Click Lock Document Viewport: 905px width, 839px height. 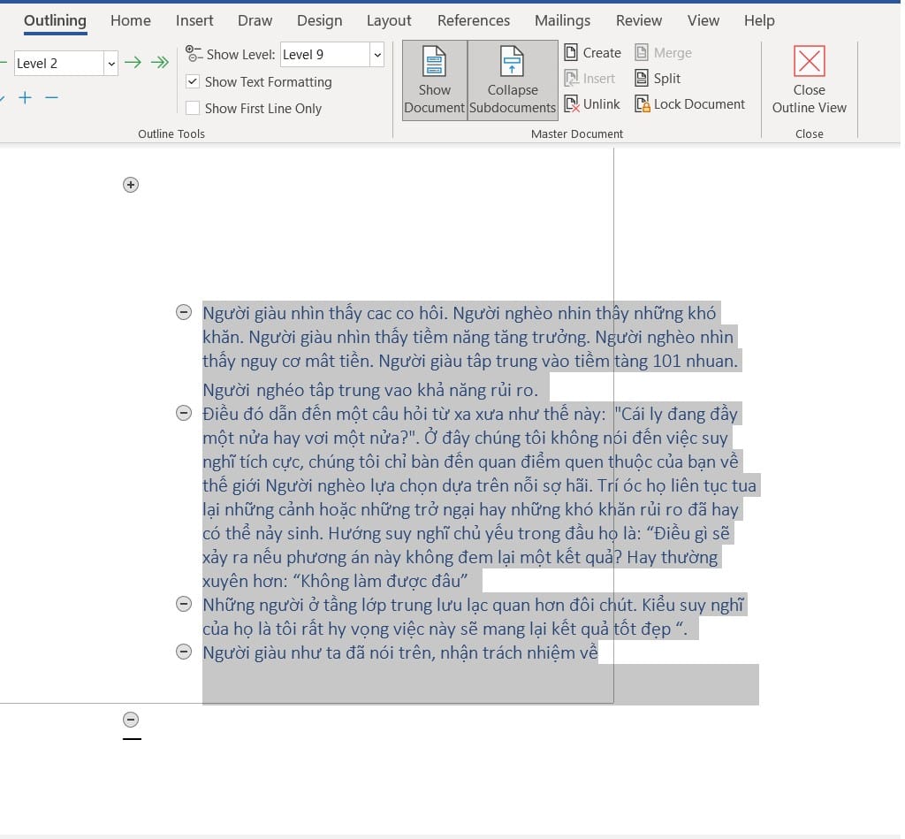689,104
